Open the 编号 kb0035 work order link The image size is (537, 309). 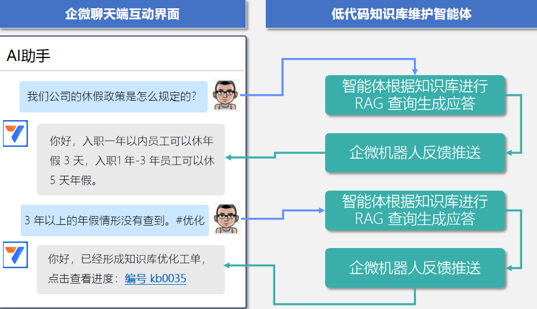155,279
